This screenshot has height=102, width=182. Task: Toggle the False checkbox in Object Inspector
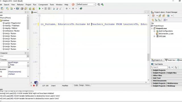coord(9,65)
